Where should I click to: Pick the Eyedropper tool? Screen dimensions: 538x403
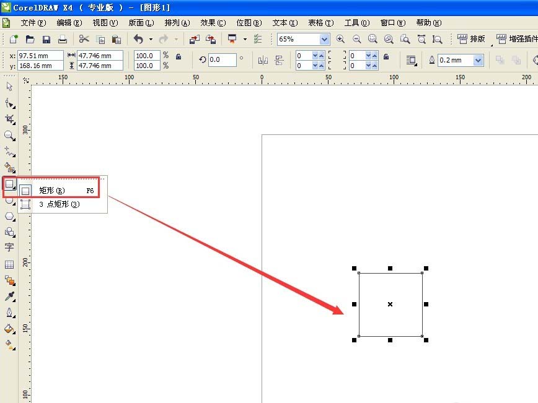tap(9, 296)
